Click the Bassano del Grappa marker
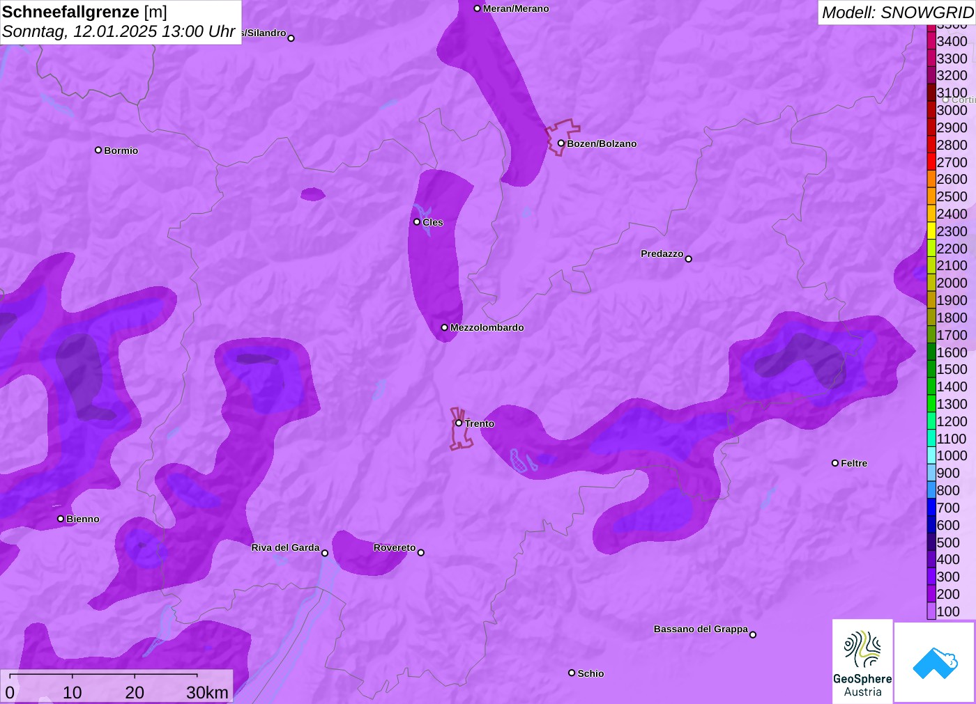This screenshot has height=704, width=976. (753, 634)
